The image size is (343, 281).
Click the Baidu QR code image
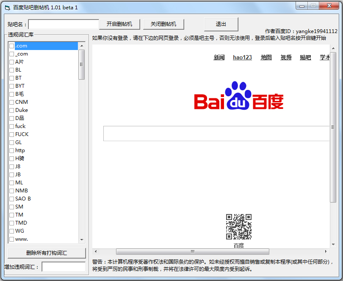coord(239,227)
